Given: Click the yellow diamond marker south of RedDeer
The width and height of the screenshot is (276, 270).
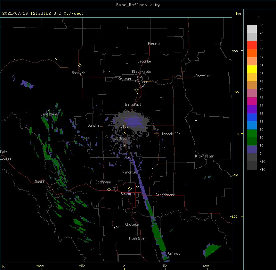Looking at the screenshot, I should [136, 90].
